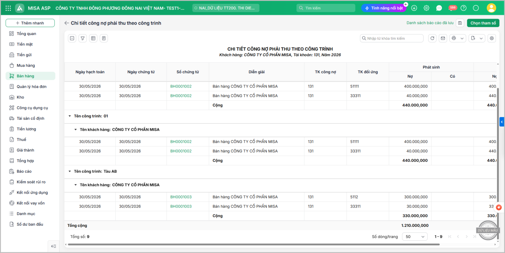The image size is (505, 253).
Task: Focus the Nhập từ khóa tìm kiếm field
Action: pyautogui.click(x=392, y=38)
